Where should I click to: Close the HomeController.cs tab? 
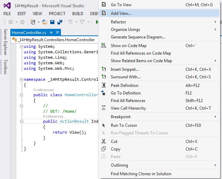coord(57,32)
